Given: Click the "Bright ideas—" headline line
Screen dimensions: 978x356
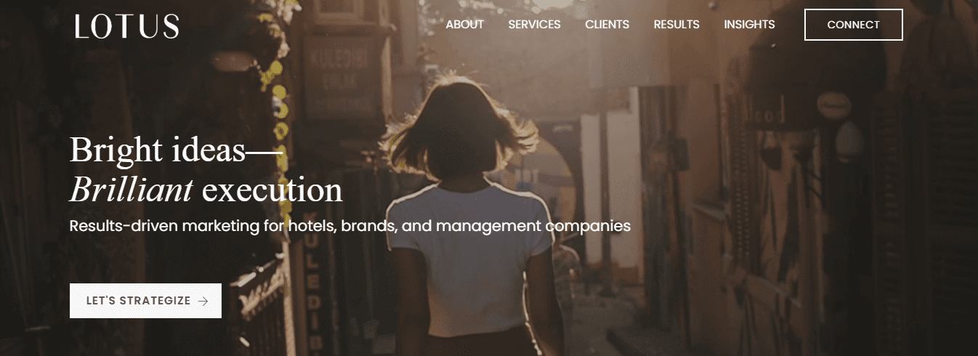Looking at the screenshot, I should tap(176, 150).
